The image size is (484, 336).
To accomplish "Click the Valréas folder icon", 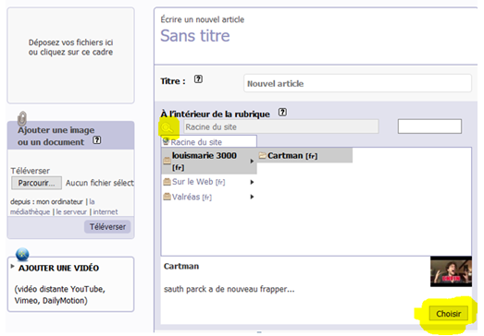I will pyautogui.click(x=167, y=197).
